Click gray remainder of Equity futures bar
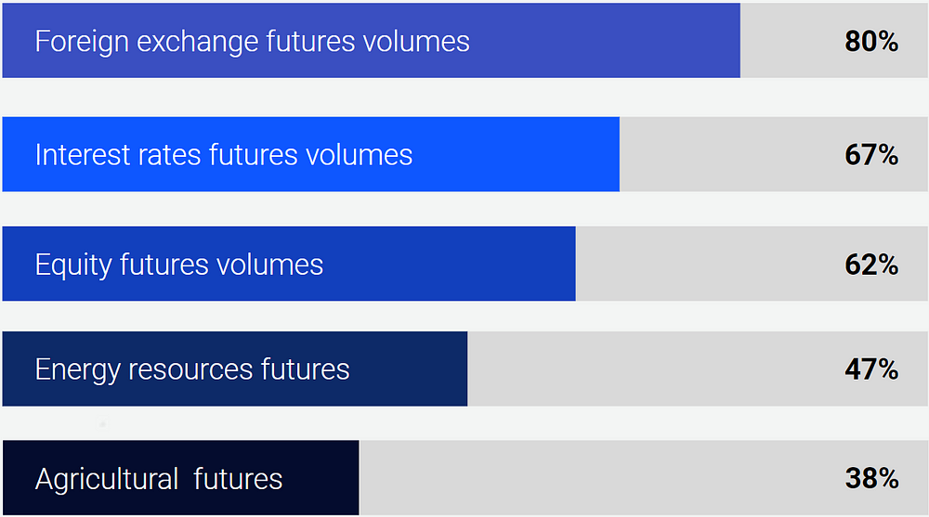This screenshot has width=929, height=517. click(752, 264)
